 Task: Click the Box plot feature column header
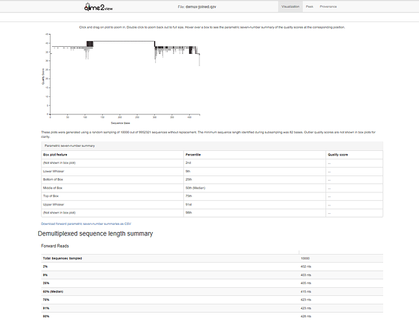pyautogui.click(x=55, y=154)
